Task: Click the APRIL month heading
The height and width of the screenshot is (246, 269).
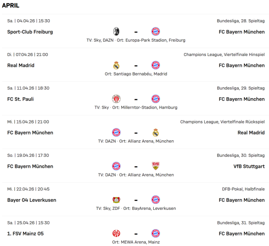Action: [x=11, y=6]
